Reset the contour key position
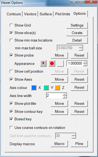 79,111
